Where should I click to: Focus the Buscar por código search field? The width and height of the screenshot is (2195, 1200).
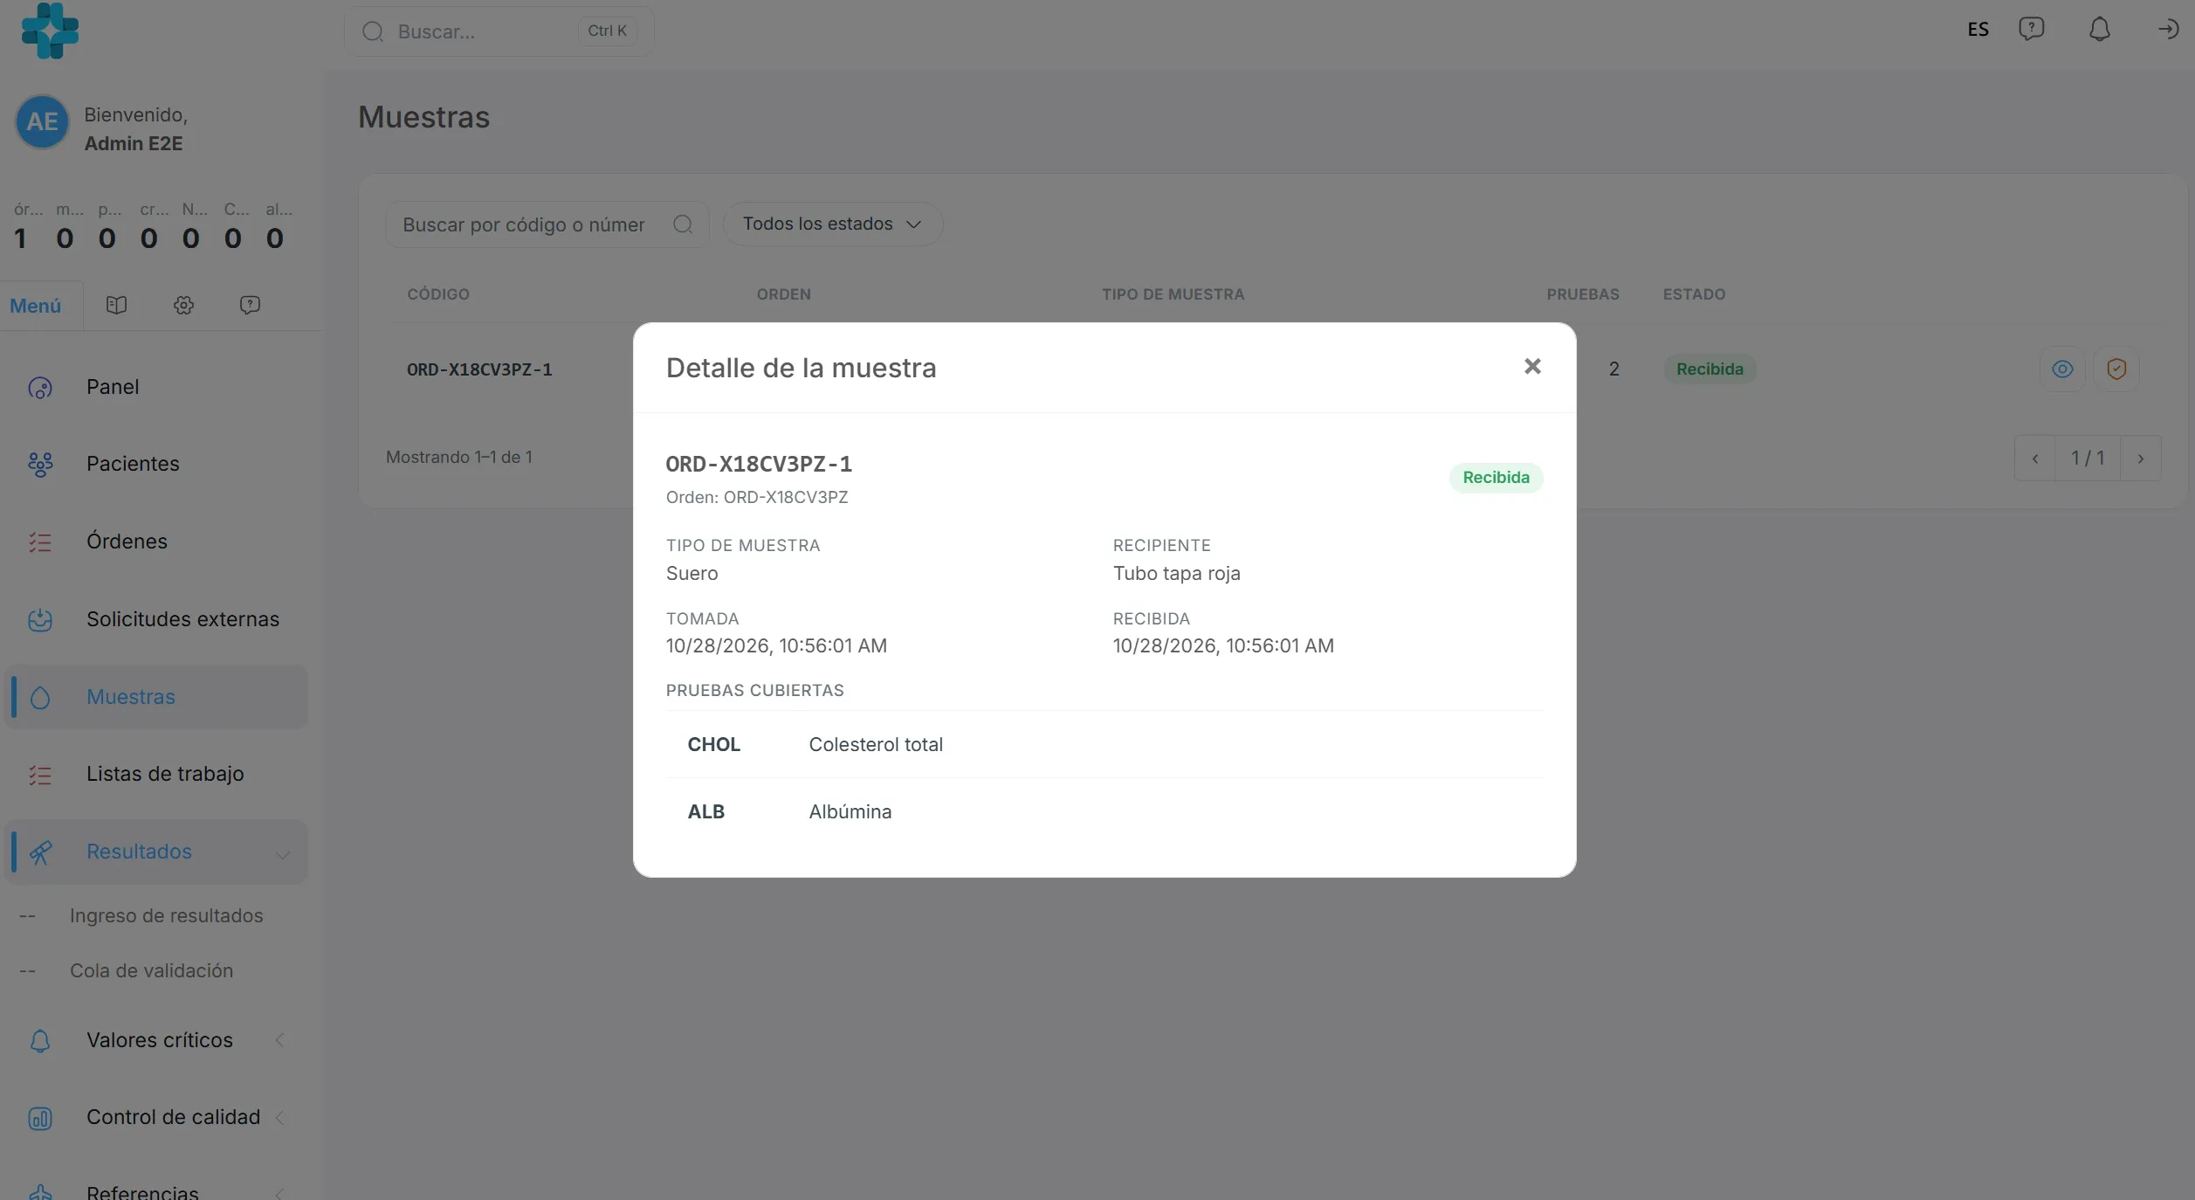pyautogui.click(x=547, y=224)
